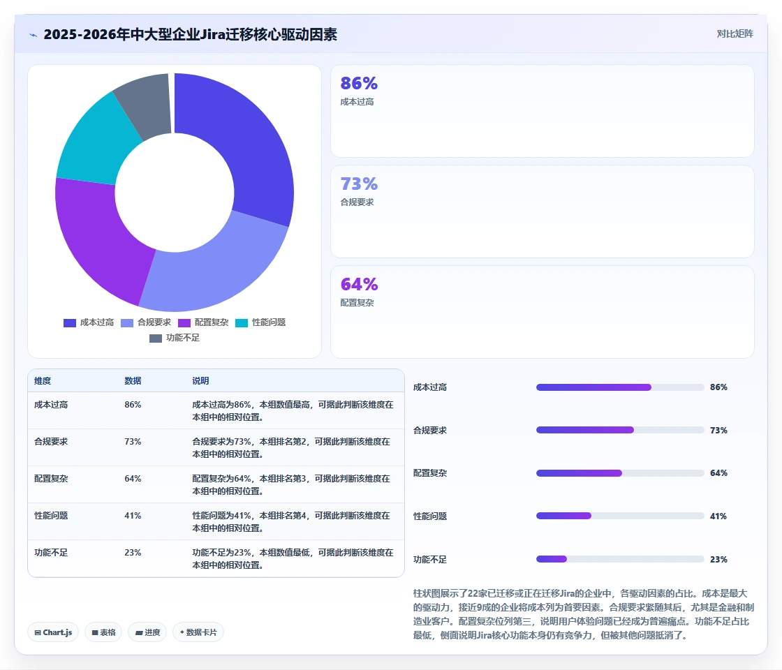
Task: Click the 64% value in table
Action: click(133, 479)
